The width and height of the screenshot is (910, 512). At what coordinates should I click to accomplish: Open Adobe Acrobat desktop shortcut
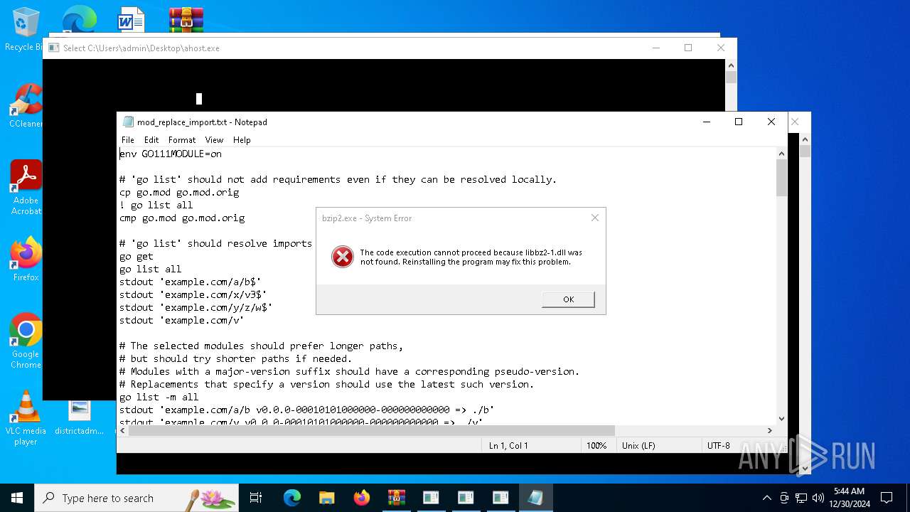[x=26, y=187]
